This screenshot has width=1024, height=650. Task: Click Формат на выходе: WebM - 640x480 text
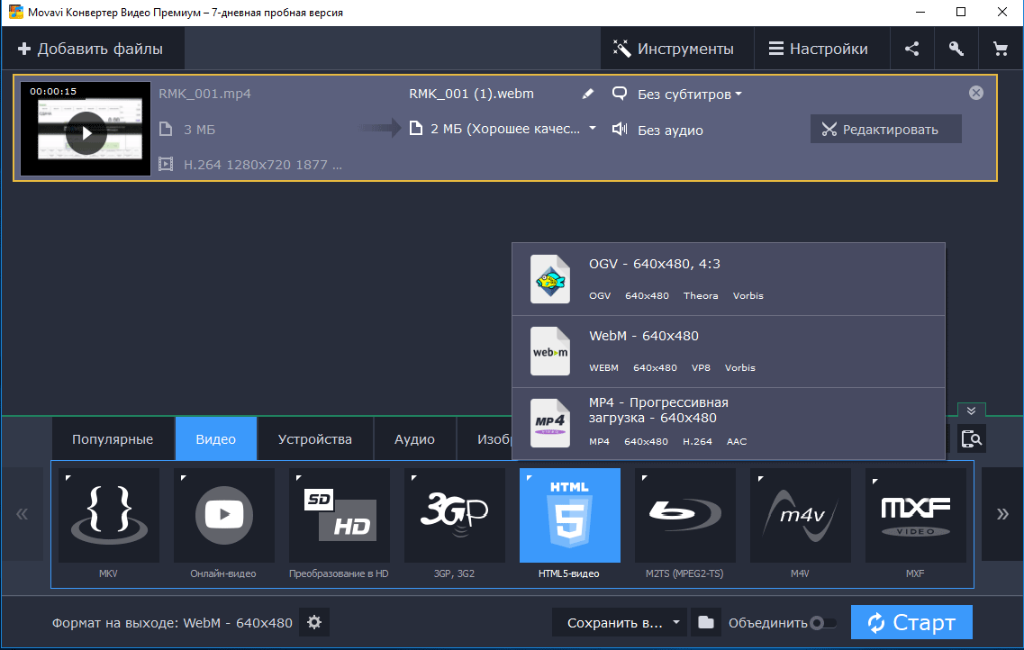(x=172, y=623)
